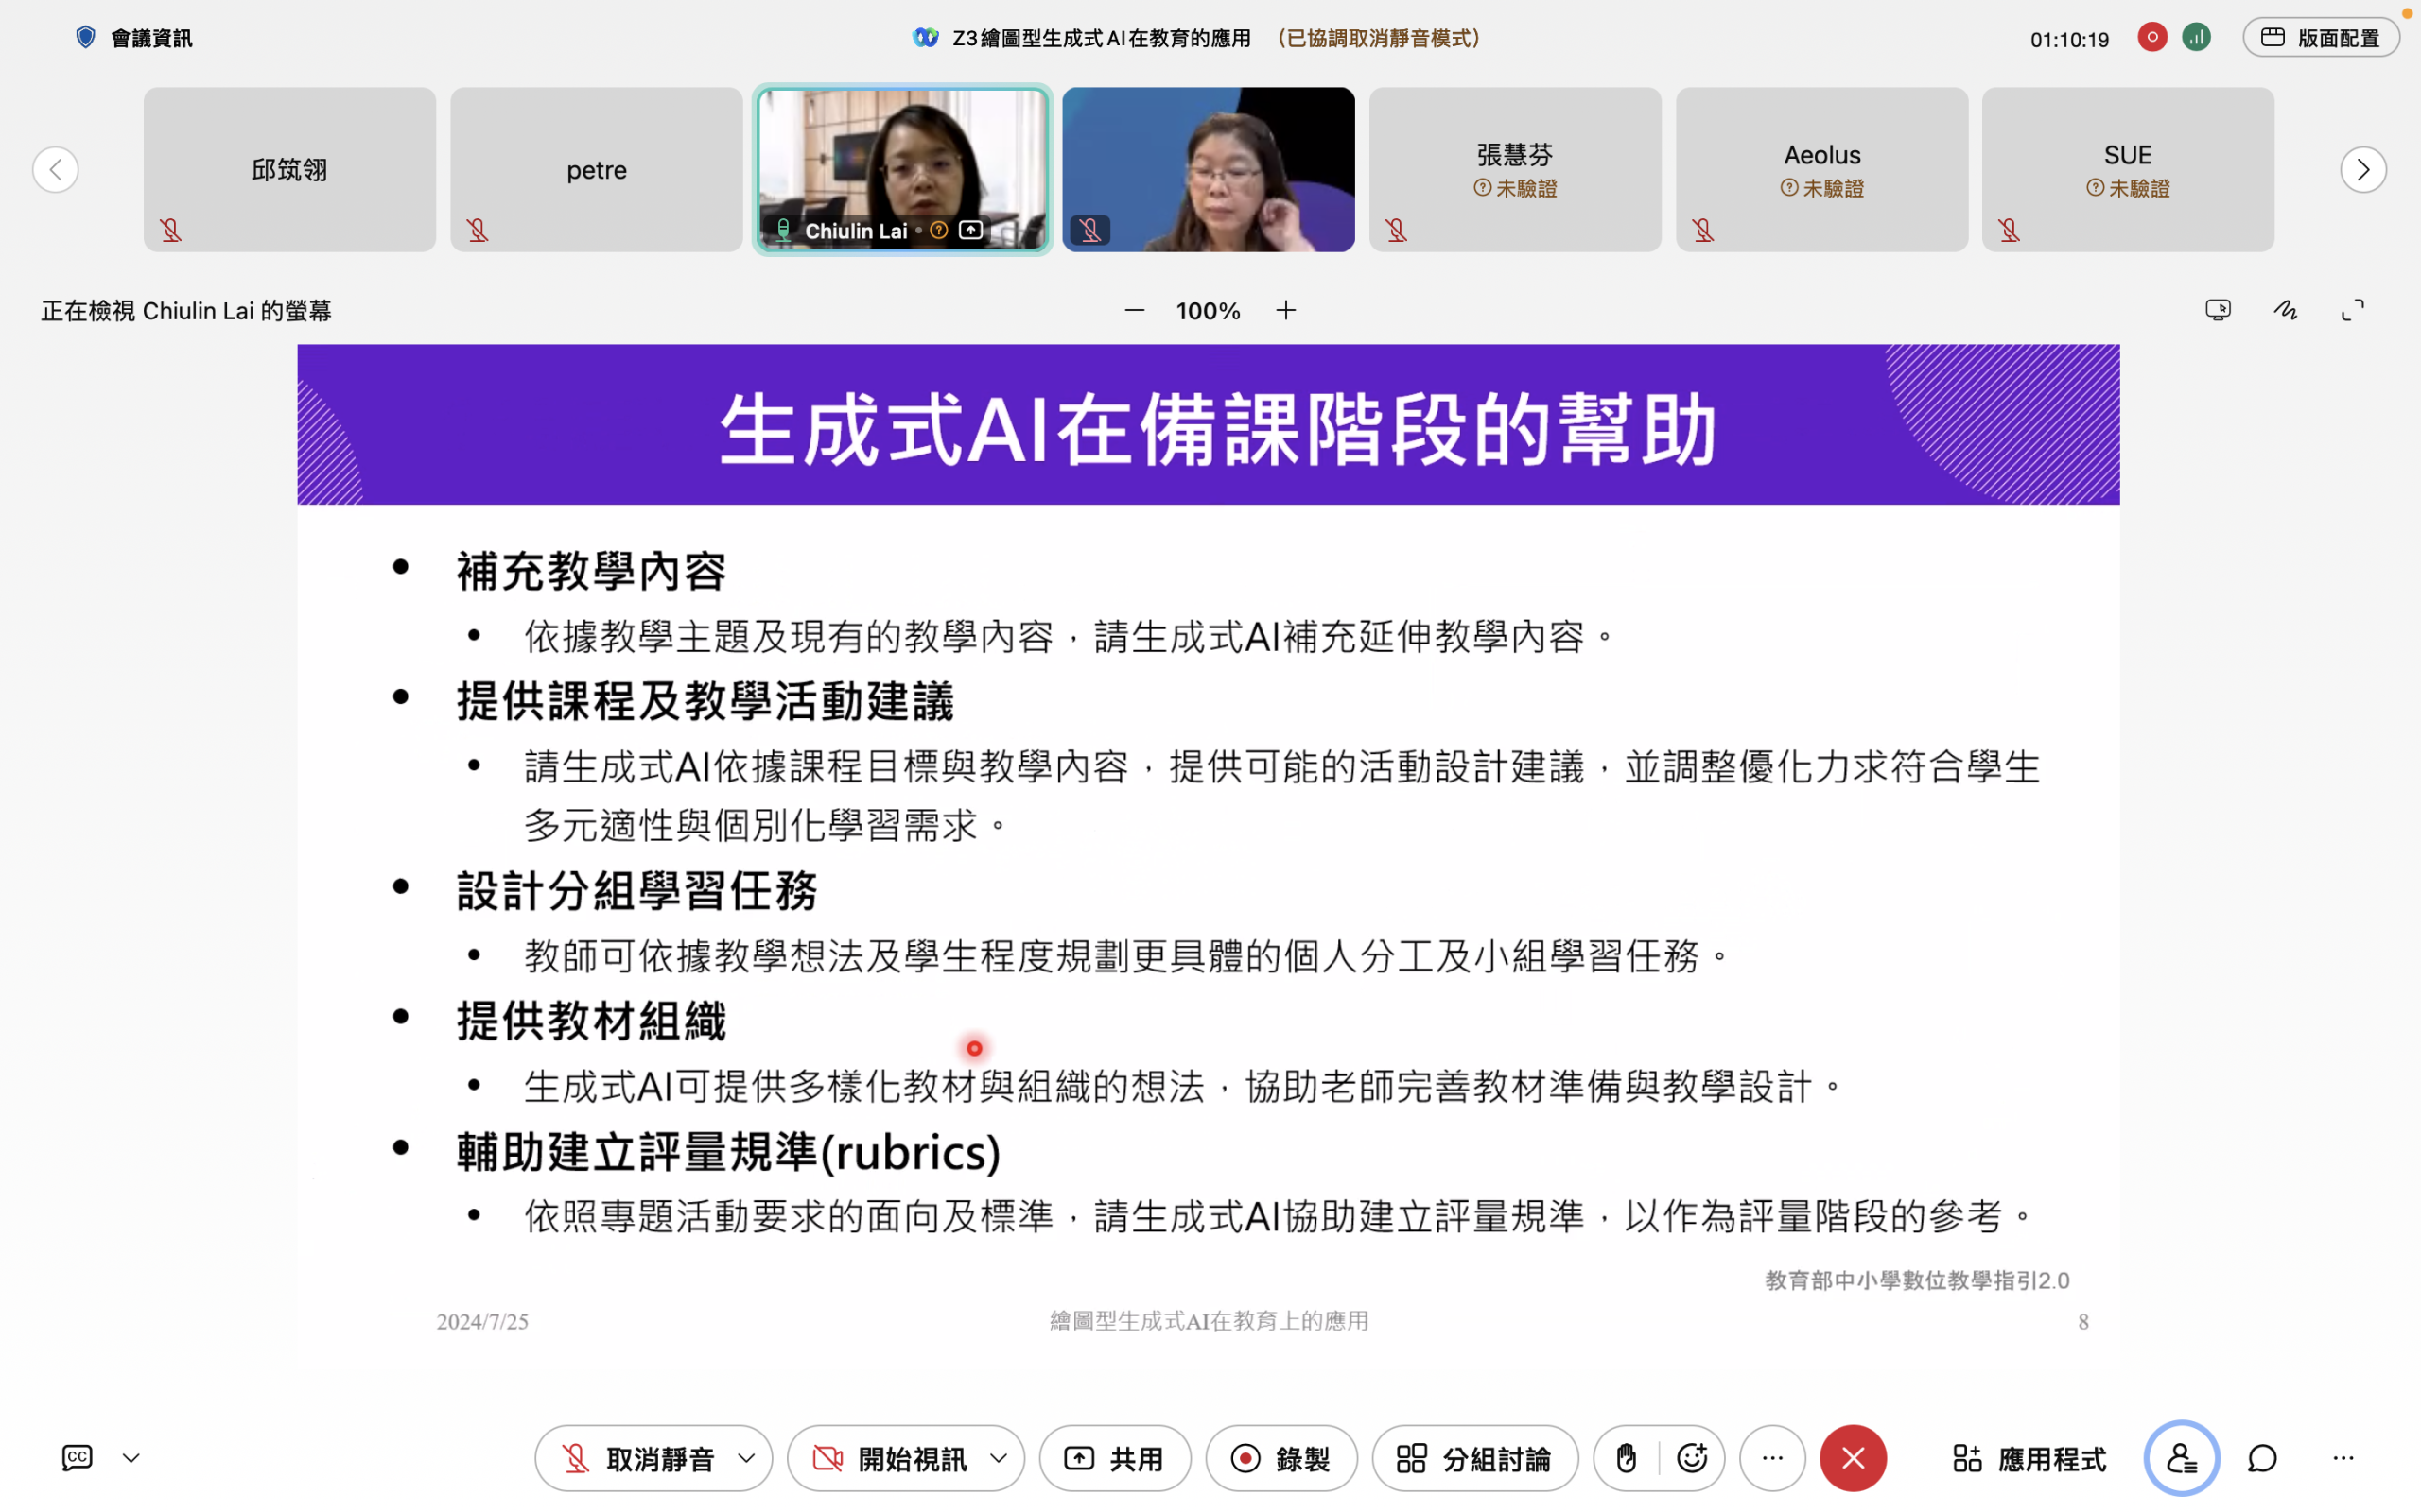Open the participants panel icon
This screenshot has height=1512, width=2421.
click(x=2181, y=1458)
